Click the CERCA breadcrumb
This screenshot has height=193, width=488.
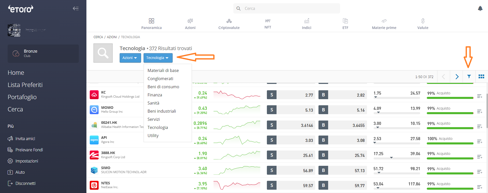(98, 37)
